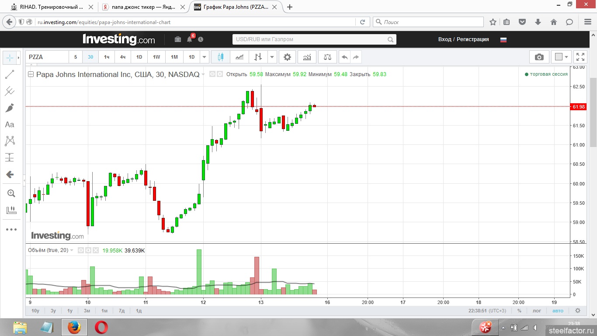The image size is (597, 336).
Task: Select the crosshair cursor tool
Action: pyautogui.click(x=10, y=57)
